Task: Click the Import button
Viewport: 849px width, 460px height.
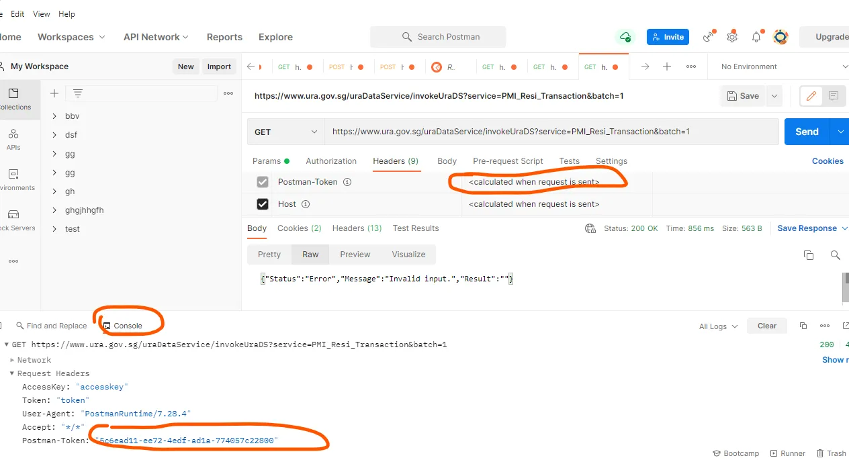Action: point(219,66)
